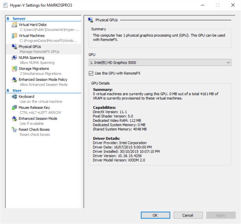Click the Virtual Hard Disks icon
The height and width of the screenshot is (224, 241).
click(15, 25)
